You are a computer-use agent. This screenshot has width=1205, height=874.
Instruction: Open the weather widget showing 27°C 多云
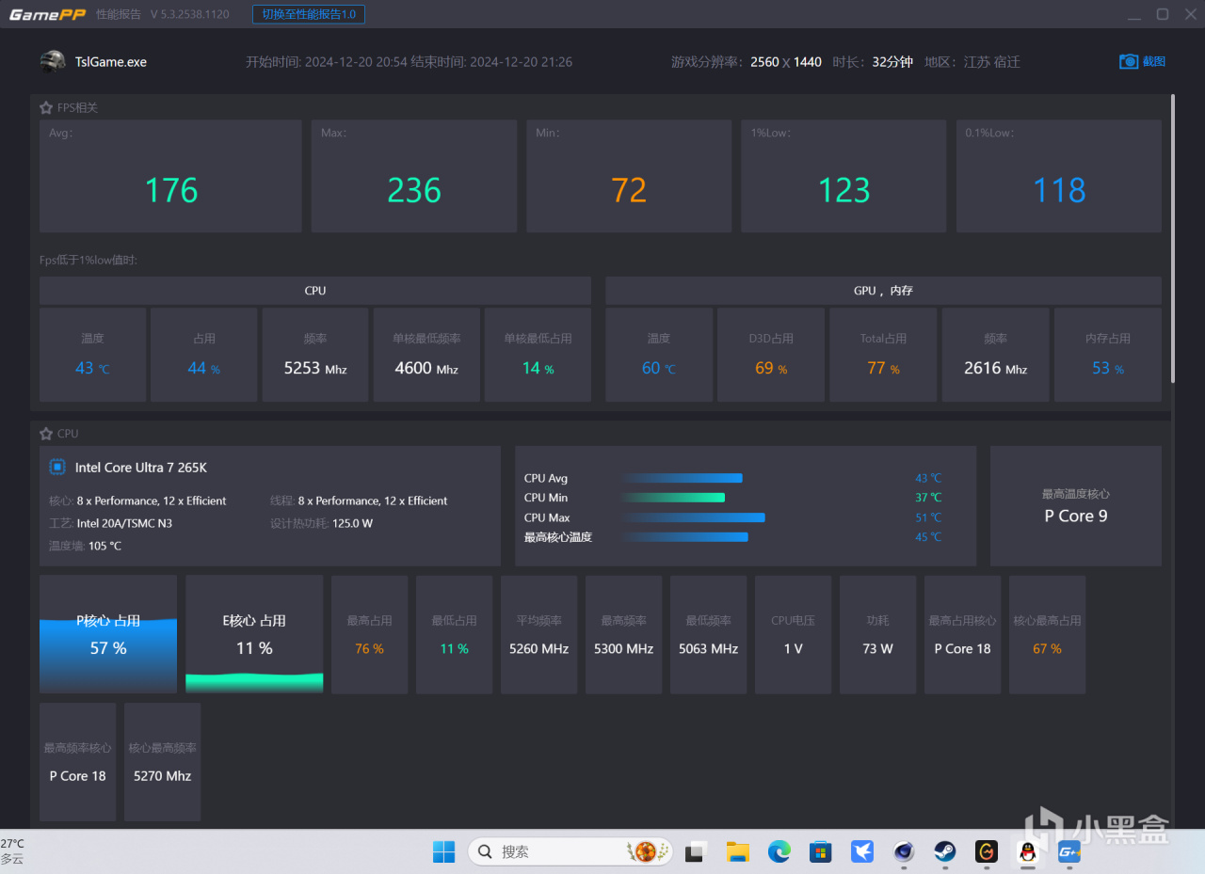point(13,851)
